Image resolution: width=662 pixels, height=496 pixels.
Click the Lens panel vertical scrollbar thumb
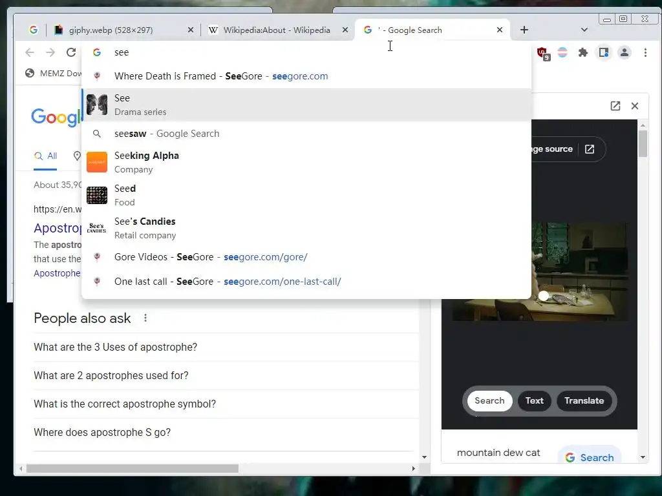(643, 144)
